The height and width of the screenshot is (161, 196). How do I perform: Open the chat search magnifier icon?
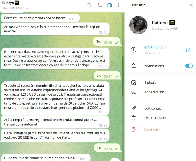click(89, 5)
